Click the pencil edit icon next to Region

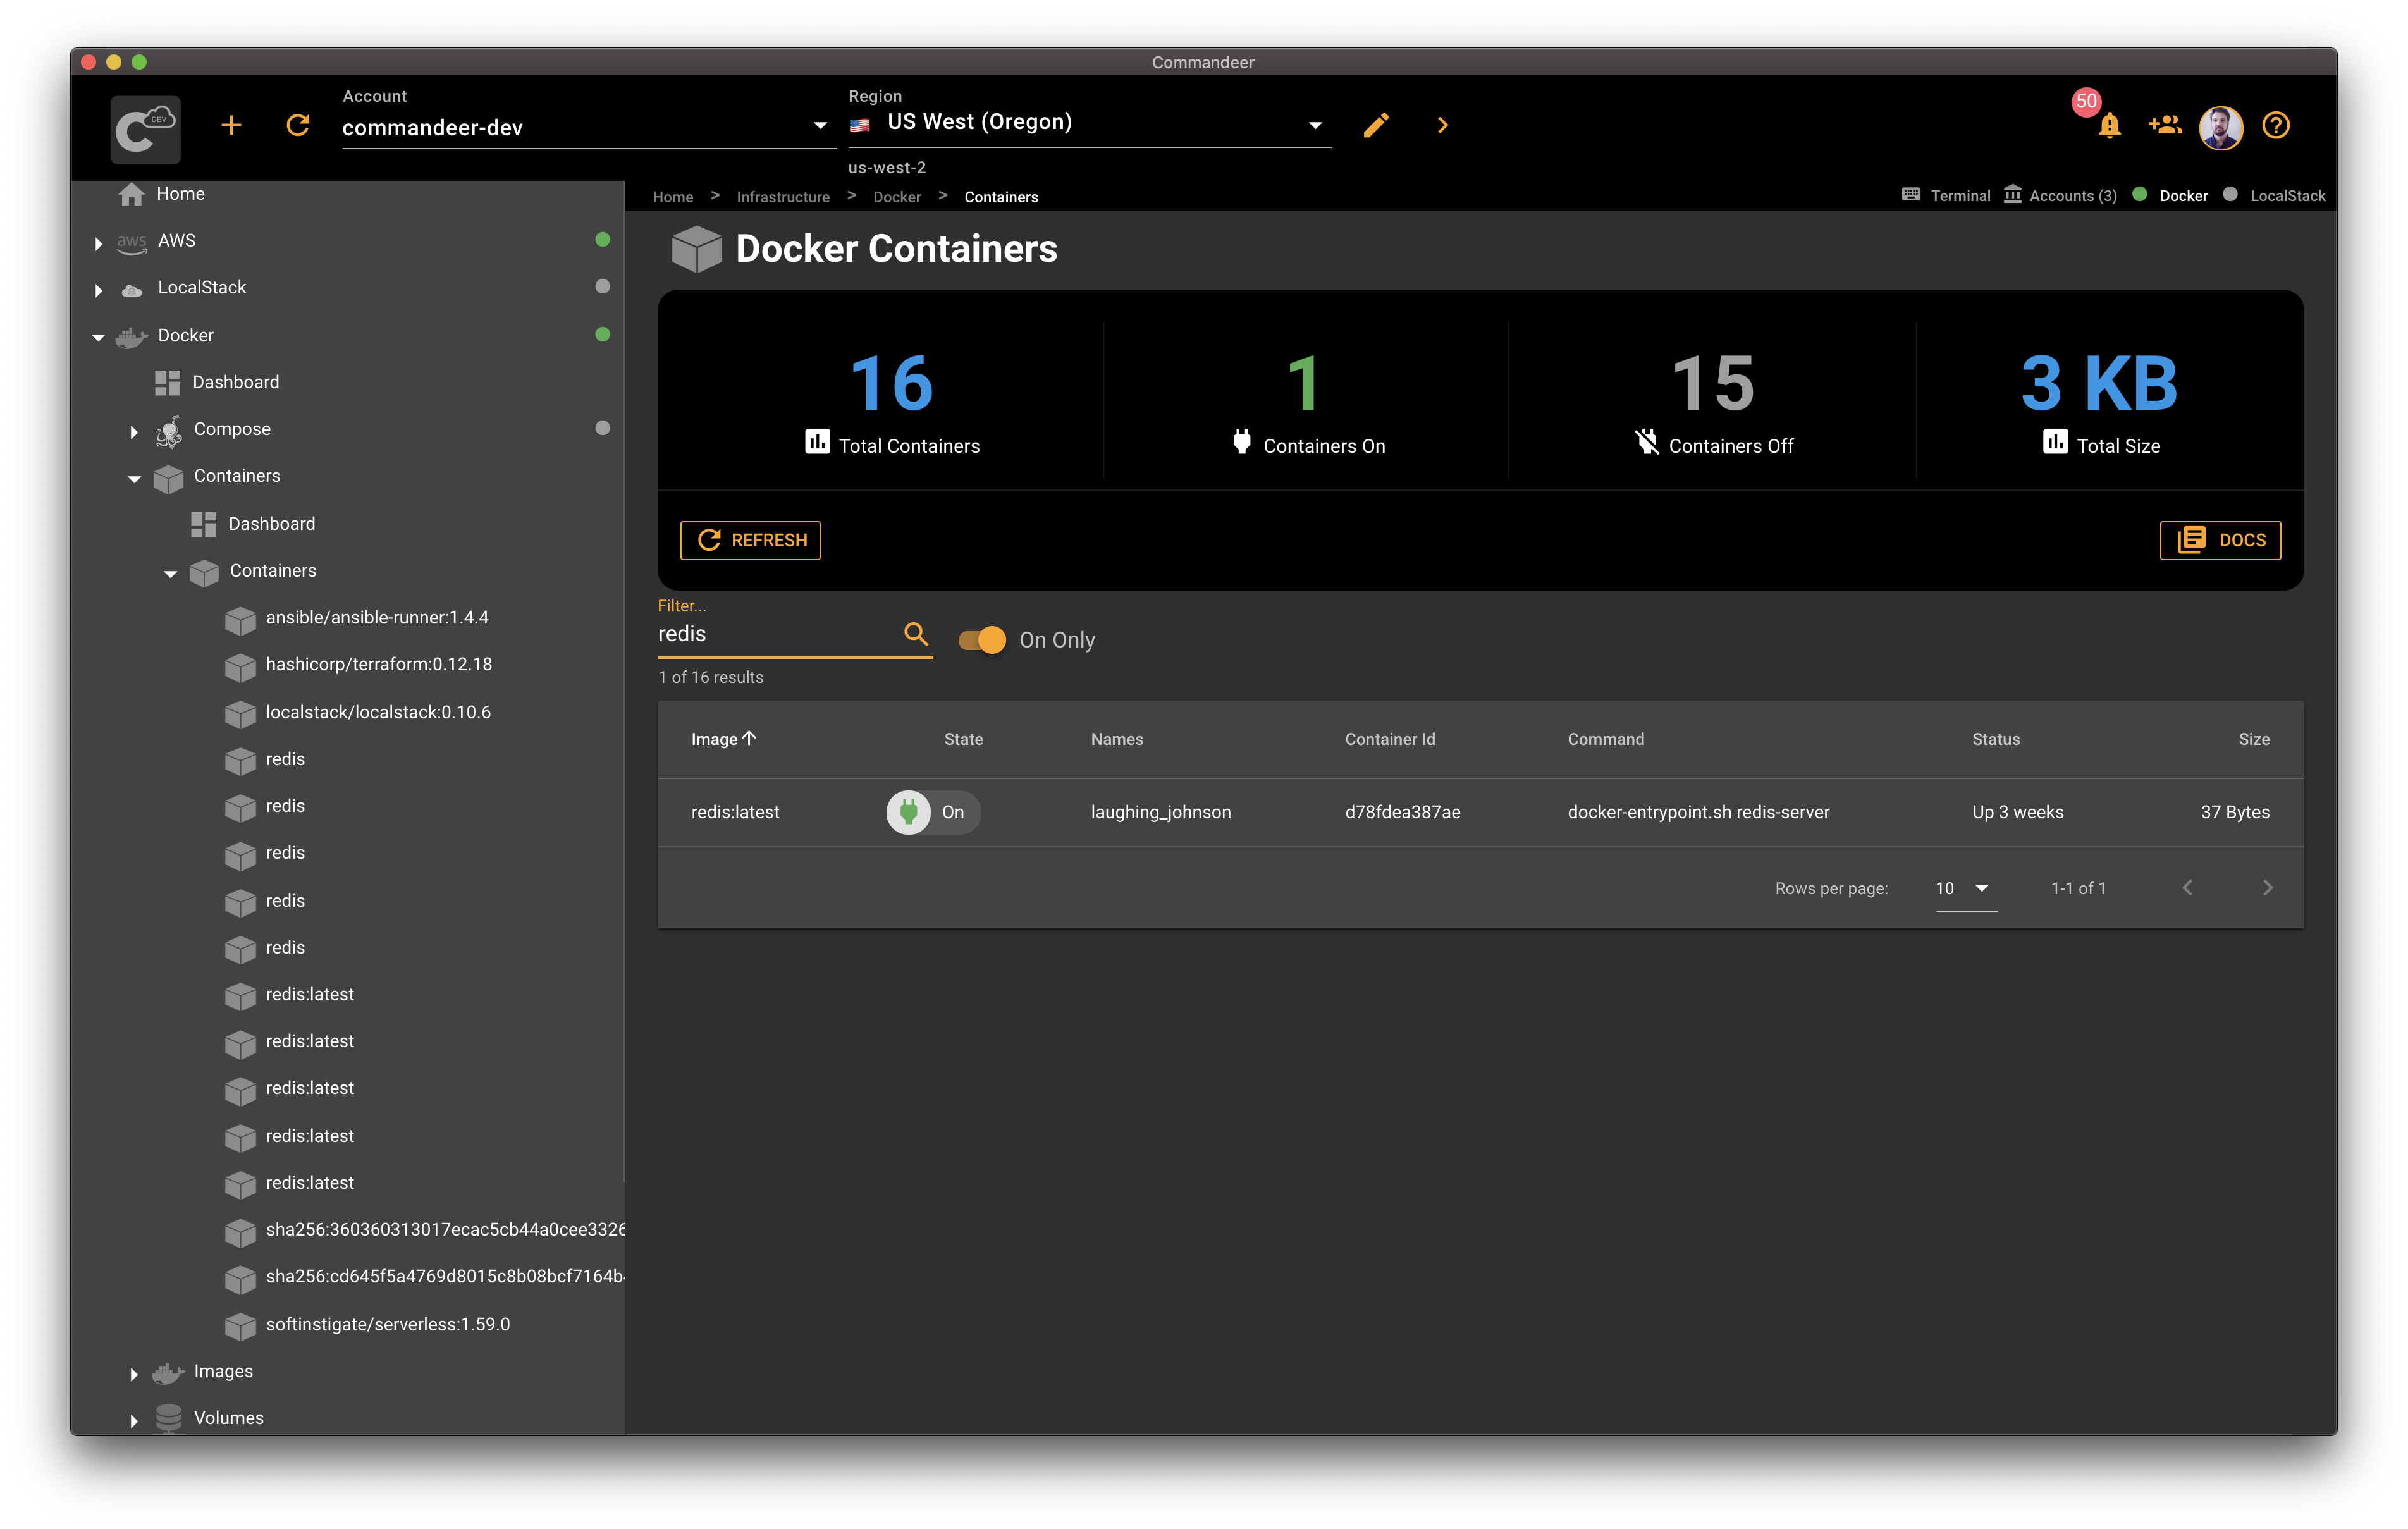pyautogui.click(x=1376, y=126)
